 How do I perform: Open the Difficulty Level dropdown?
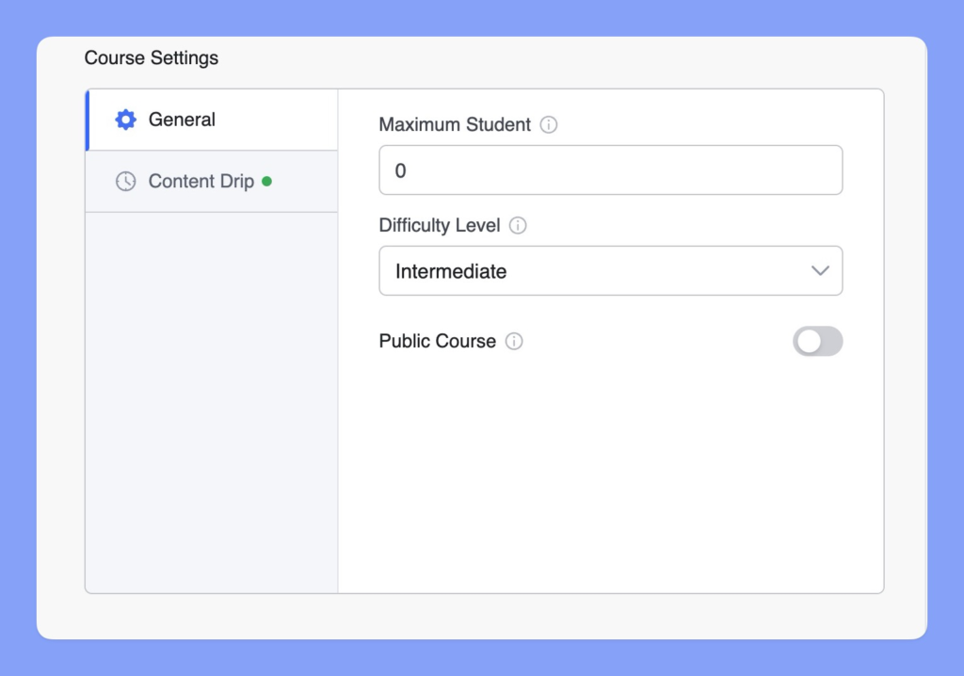pyautogui.click(x=610, y=271)
